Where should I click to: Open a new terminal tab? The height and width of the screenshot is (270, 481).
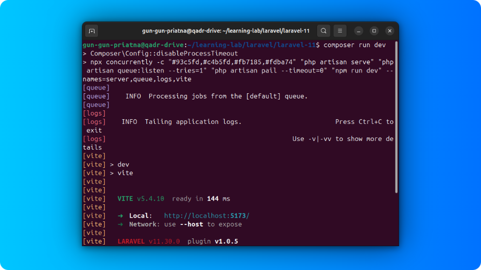point(92,31)
